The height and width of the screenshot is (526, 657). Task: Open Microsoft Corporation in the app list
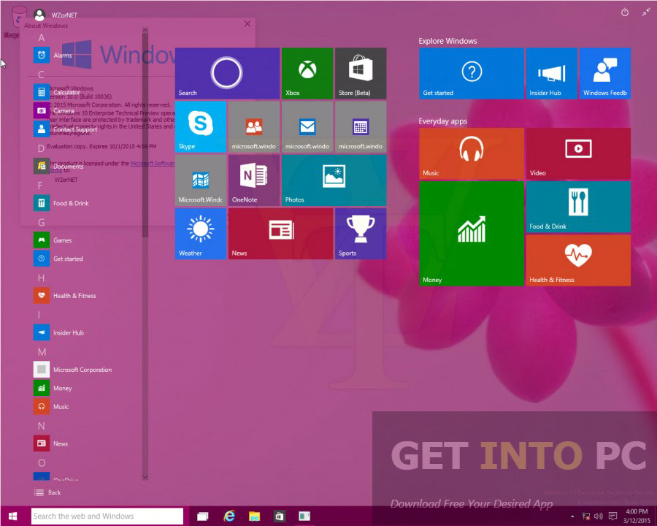pyautogui.click(x=72, y=370)
